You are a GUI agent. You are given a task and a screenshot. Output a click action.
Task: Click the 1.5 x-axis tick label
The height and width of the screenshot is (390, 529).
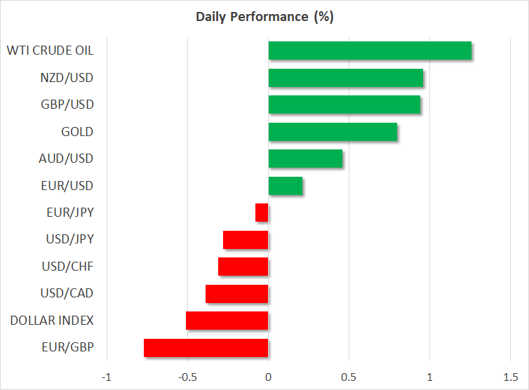pyautogui.click(x=510, y=377)
